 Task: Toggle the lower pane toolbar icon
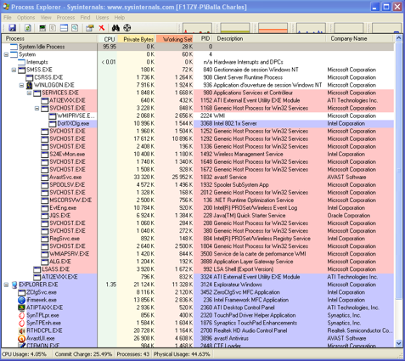pos(65,28)
